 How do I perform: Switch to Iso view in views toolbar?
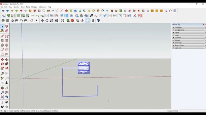3,20
